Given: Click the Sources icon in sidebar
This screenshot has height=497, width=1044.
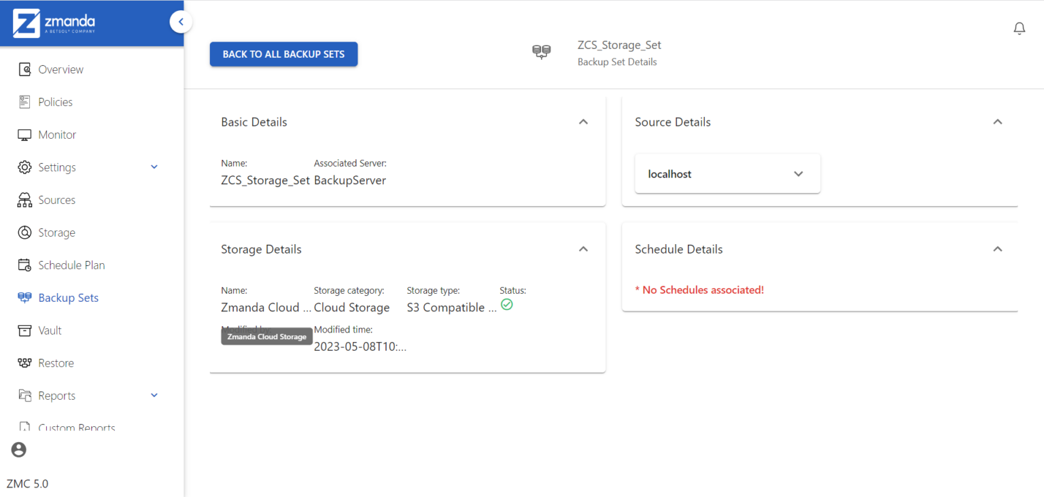Looking at the screenshot, I should [x=24, y=199].
